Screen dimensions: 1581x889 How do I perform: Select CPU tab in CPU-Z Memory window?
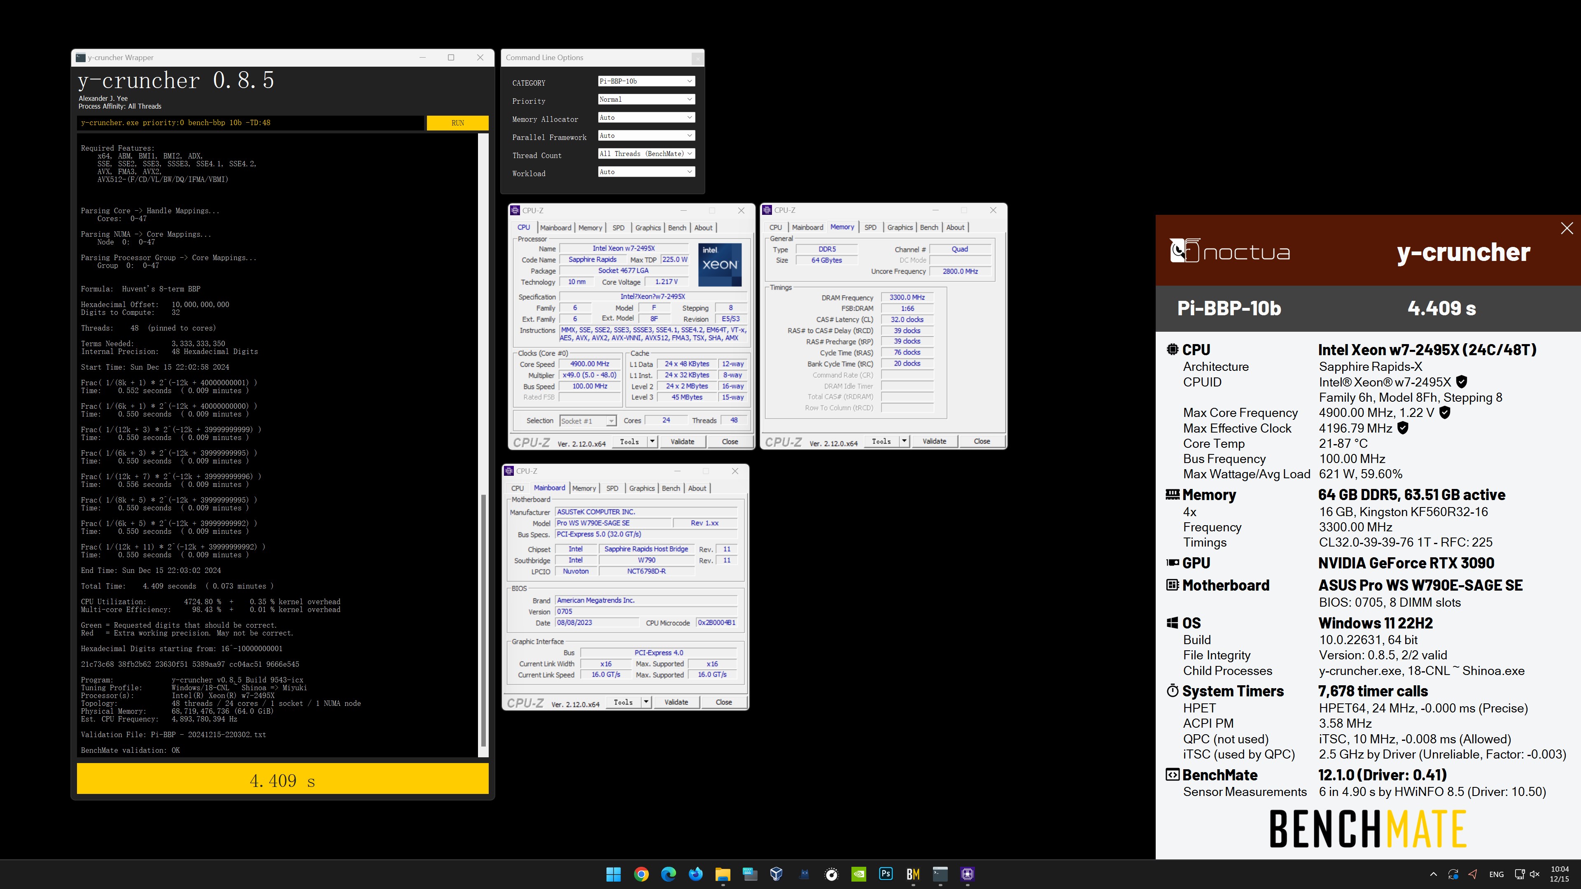point(776,227)
